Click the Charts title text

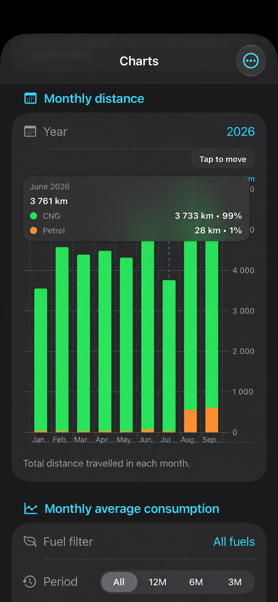point(139,61)
